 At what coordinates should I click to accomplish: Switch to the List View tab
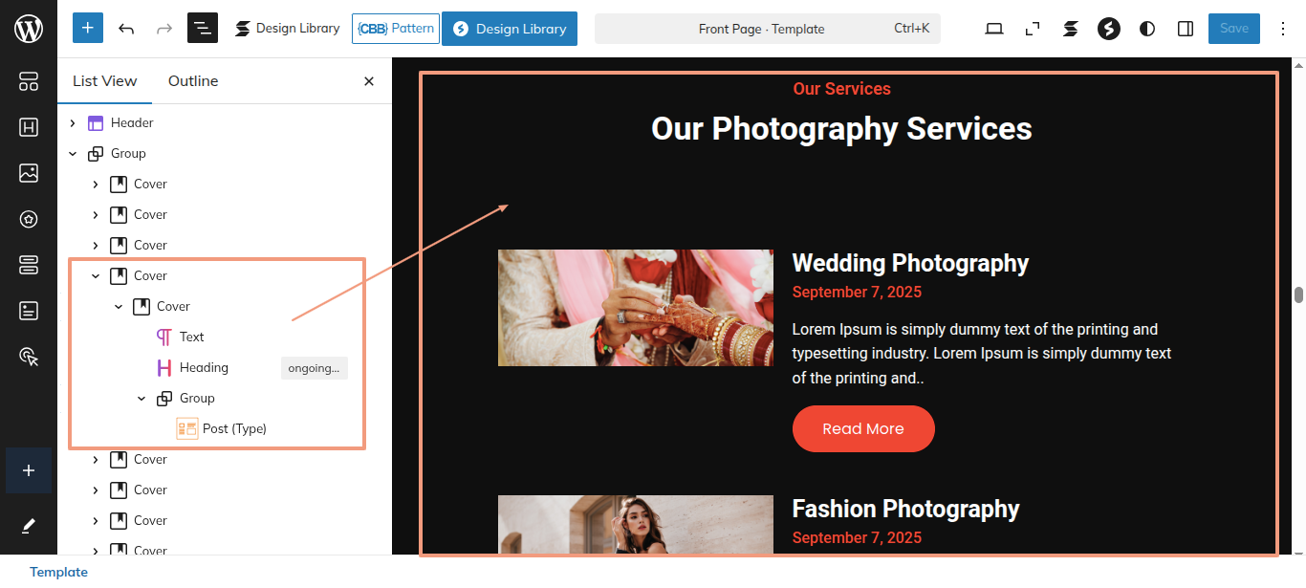105,81
